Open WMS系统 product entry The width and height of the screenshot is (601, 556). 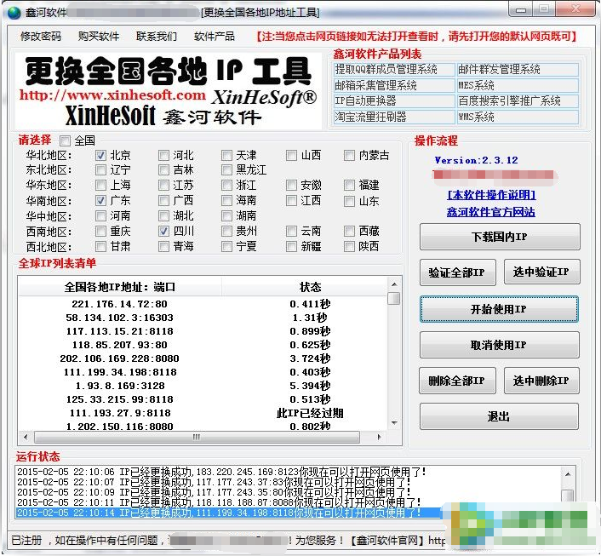tap(518, 117)
